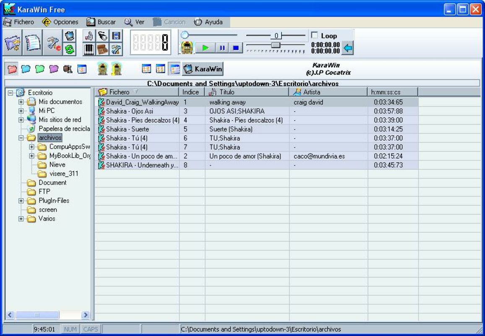Sort list by Artista column header
The height and width of the screenshot is (336, 485).
(x=328, y=92)
